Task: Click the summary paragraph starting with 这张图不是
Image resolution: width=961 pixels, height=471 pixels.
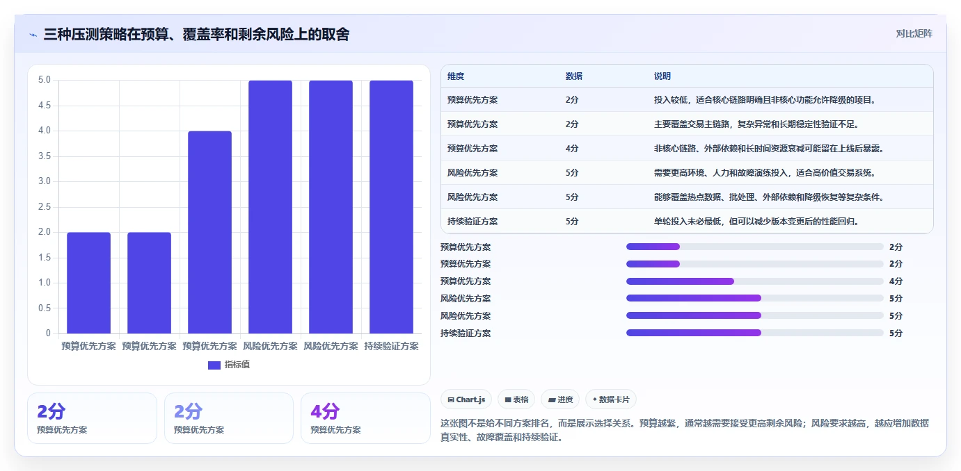Action: (x=685, y=431)
